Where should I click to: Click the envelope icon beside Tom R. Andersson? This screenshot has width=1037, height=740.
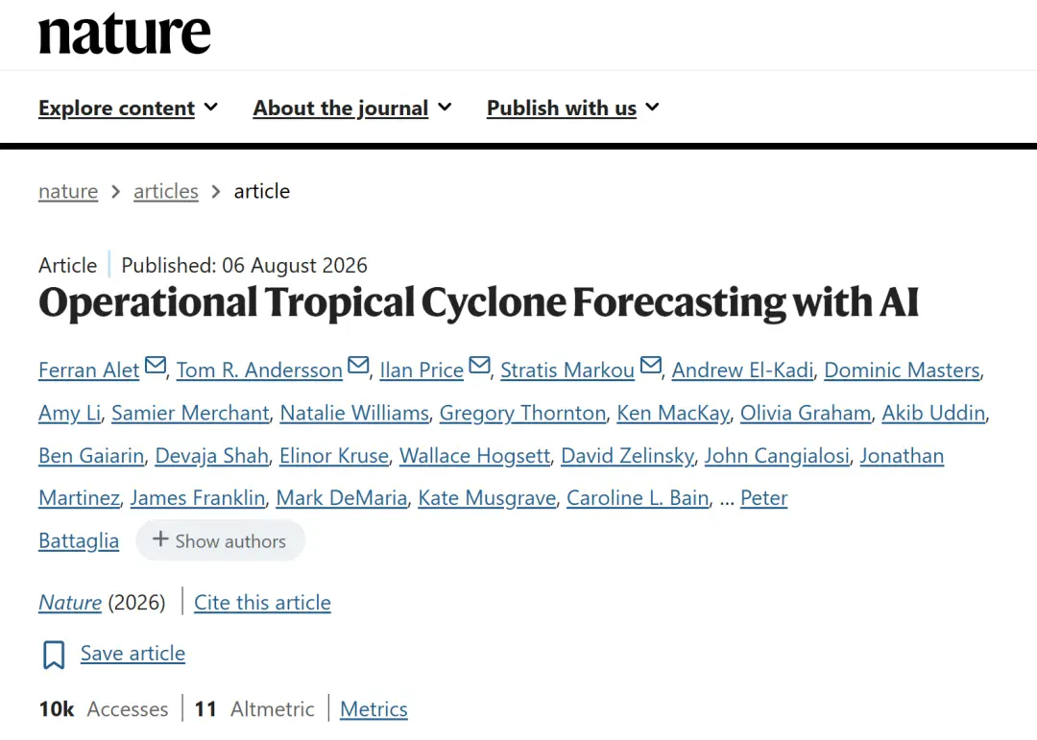(x=358, y=365)
